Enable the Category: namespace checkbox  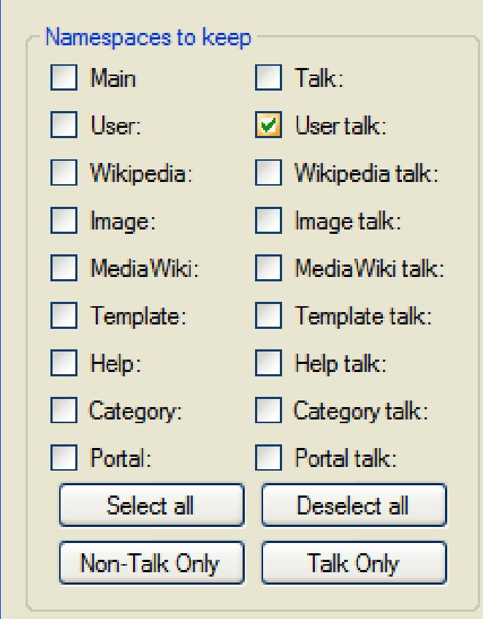[x=64, y=411]
